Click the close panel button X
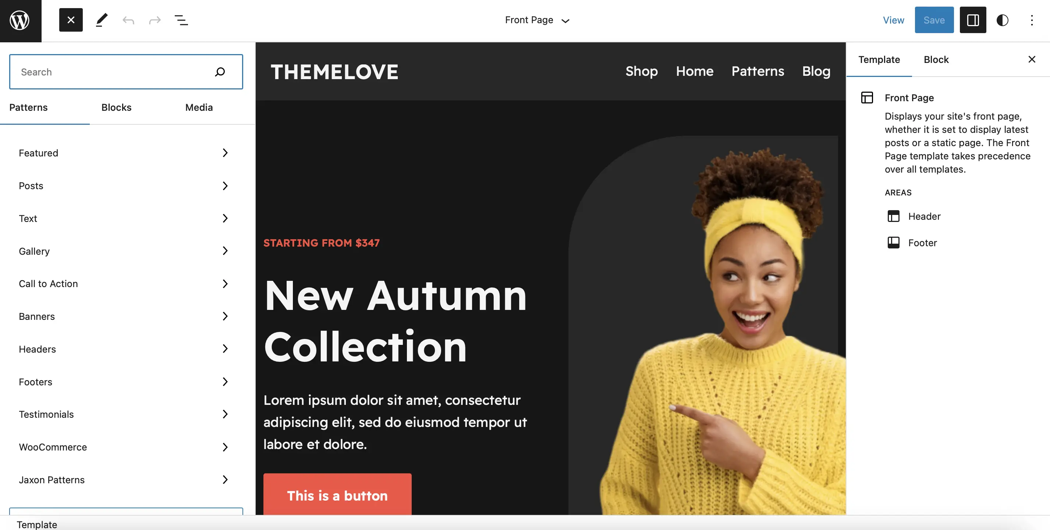The image size is (1050, 530). (x=1032, y=60)
